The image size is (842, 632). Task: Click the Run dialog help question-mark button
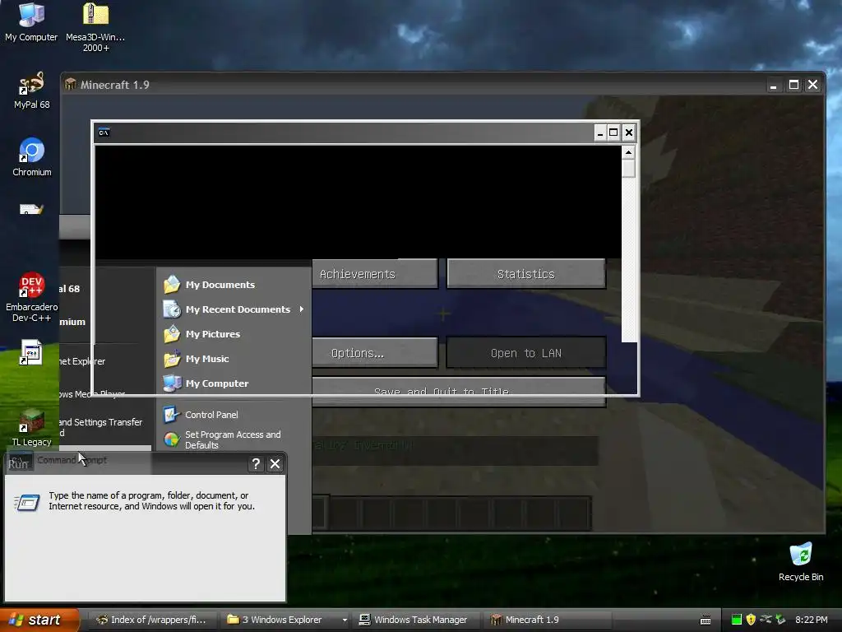[x=257, y=464]
